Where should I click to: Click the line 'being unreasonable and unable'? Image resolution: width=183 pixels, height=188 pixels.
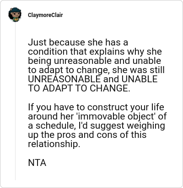coord(94,61)
